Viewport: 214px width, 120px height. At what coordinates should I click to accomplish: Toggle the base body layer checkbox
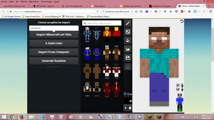178,89
